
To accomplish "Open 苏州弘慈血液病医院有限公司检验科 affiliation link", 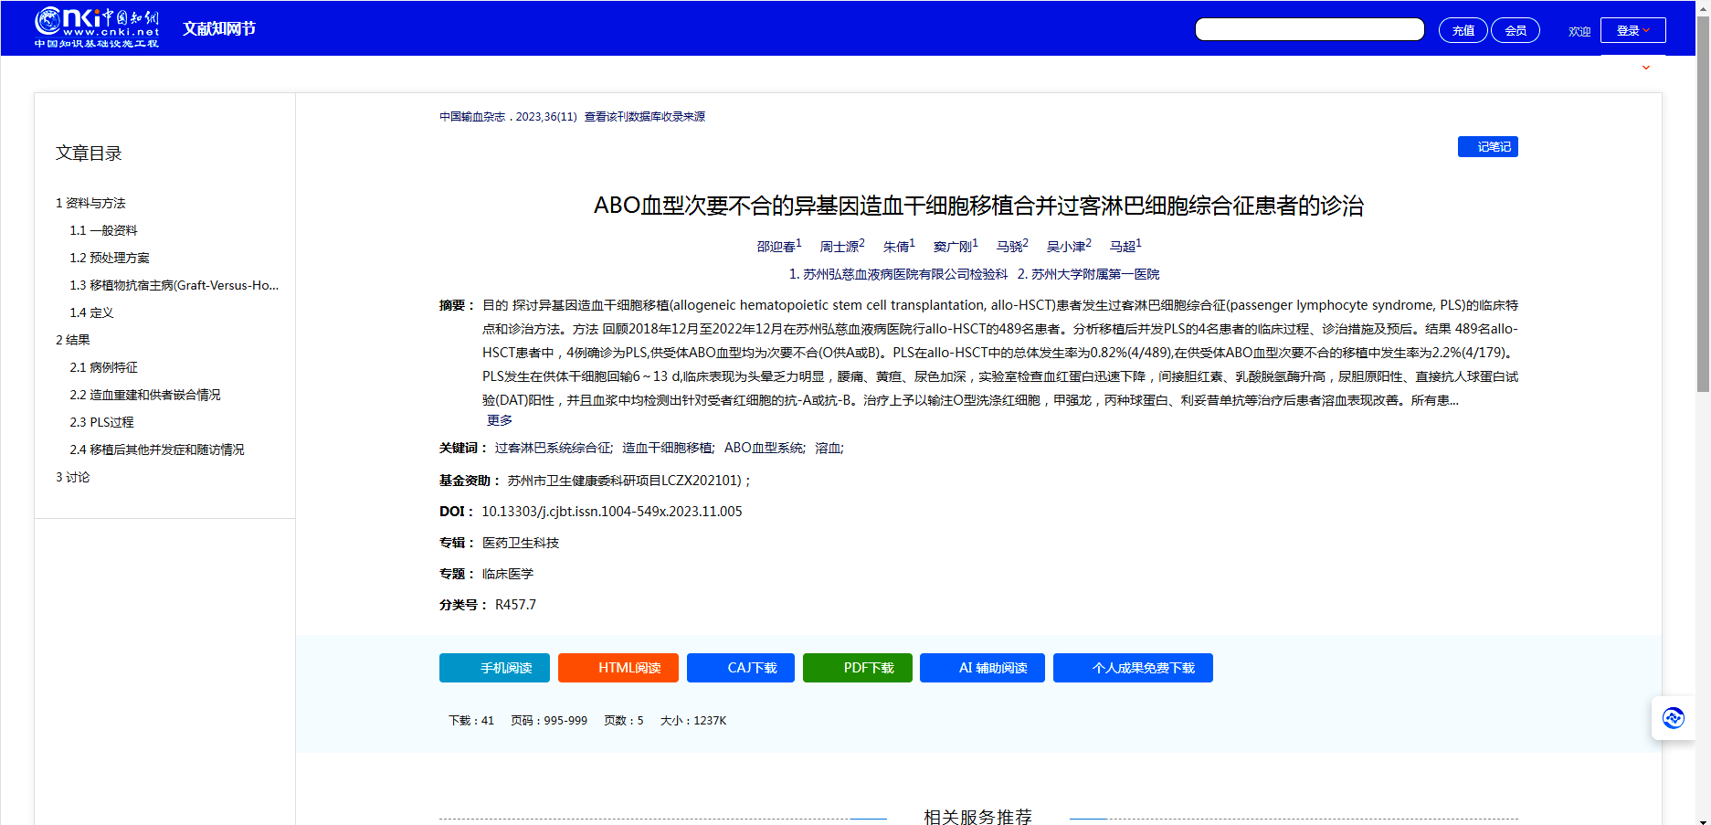I will click(x=898, y=274).
